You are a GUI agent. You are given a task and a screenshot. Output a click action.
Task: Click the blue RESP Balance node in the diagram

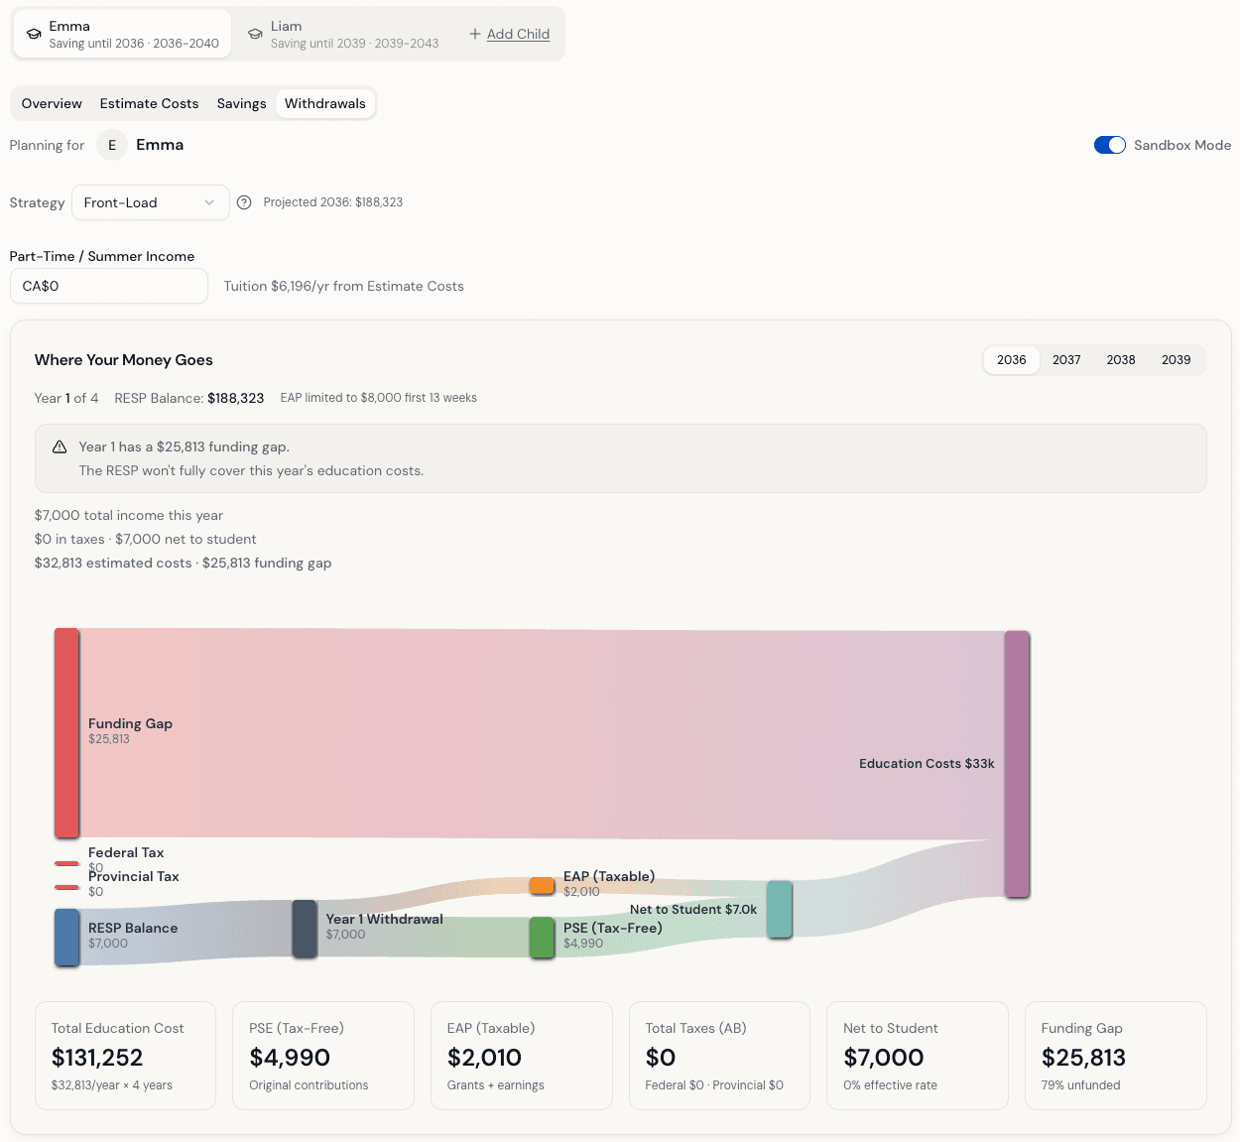coord(65,937)
